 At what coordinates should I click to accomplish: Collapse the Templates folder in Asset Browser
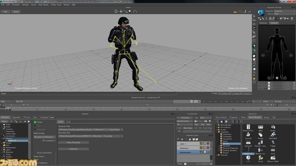point(217,132)
